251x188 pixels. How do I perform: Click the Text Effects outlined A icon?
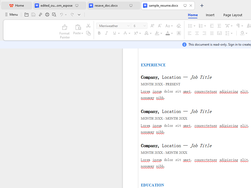point(146,33)
